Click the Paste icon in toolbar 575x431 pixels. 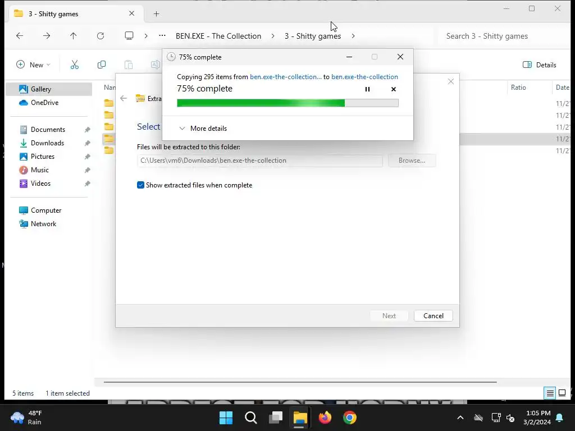[129, 65]
